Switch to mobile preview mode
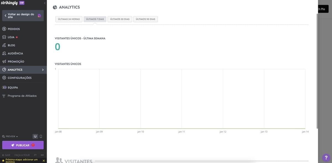Screen dimensions: 332x163 tap(40, 136)
